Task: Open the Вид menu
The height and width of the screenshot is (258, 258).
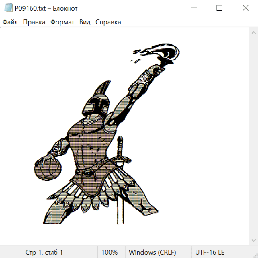Action: (85, 22)
